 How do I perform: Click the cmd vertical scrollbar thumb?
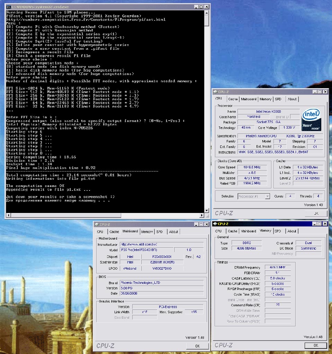point(206,21)
